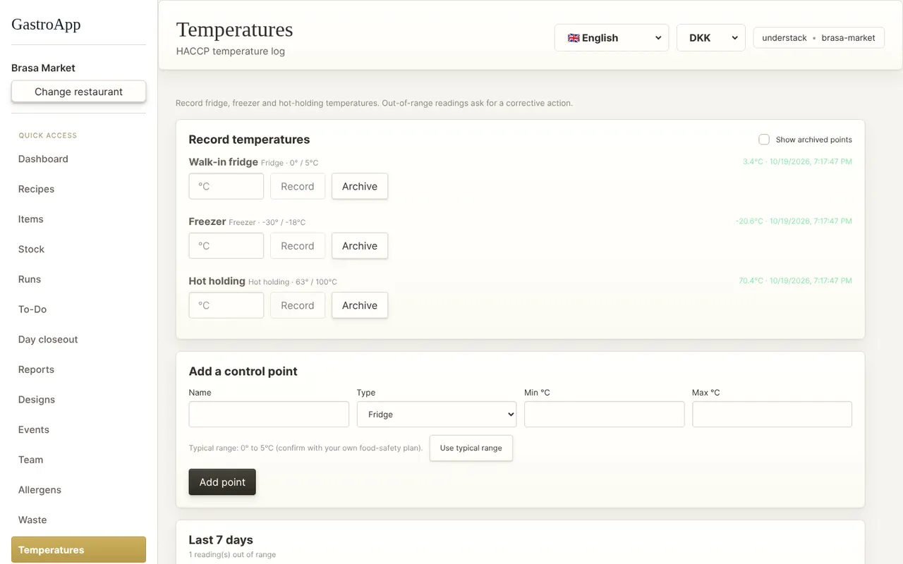Click the Min °C input field

(605, 415)
